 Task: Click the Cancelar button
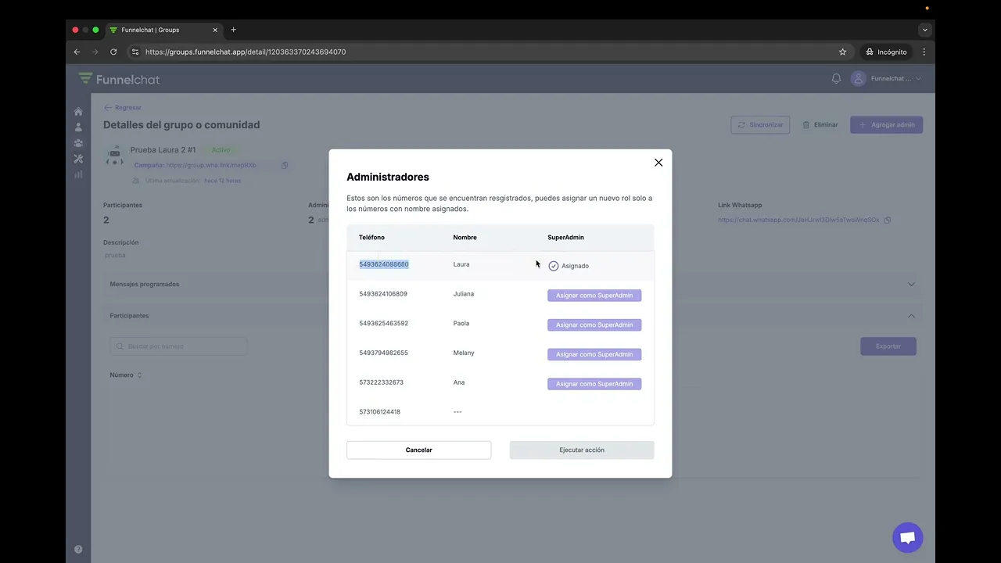419,450
